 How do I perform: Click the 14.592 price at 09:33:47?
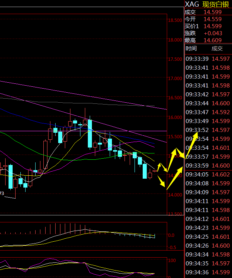[x=221, y=112]
